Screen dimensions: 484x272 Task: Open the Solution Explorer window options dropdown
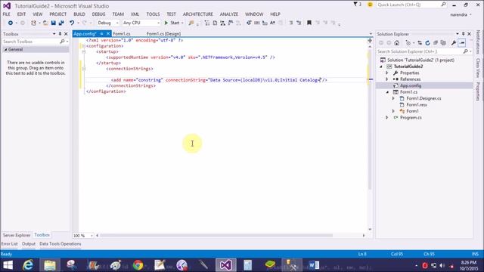click(x=457, y=34)
